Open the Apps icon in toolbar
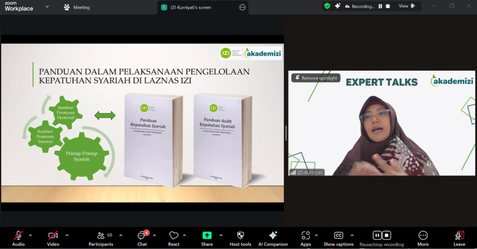This screenshot has width=477, height=249. pyautogui.click(x=306, y=236)
